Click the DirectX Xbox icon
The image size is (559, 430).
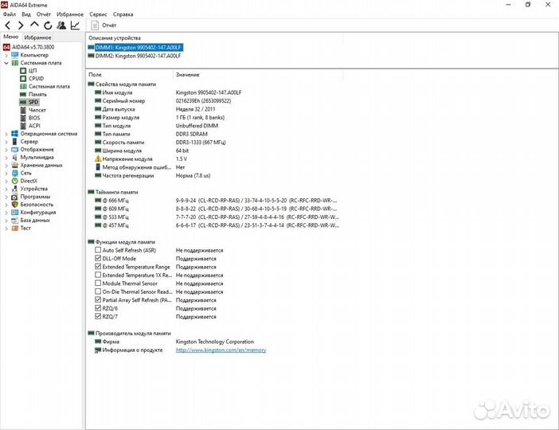14,181
